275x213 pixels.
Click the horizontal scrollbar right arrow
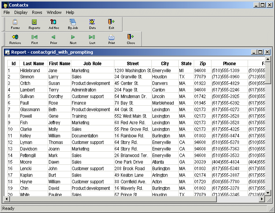pos(262,199)
